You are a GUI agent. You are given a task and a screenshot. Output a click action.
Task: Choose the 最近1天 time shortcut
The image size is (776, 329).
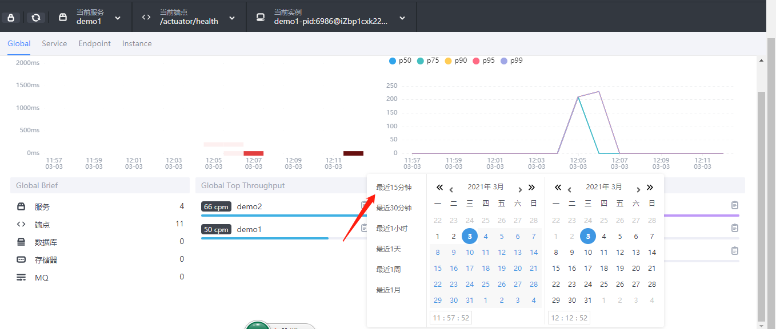coord(389,249)
